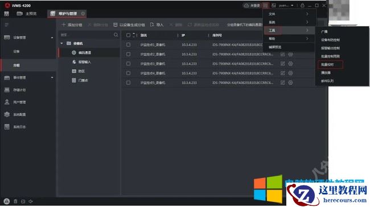Click the speaker icon in bottom status bar
The width and height of the screenshot is (370, 207).
[31, 201]
